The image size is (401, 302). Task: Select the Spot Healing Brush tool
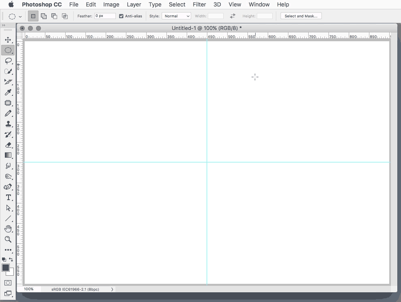[x=8, y=103]
